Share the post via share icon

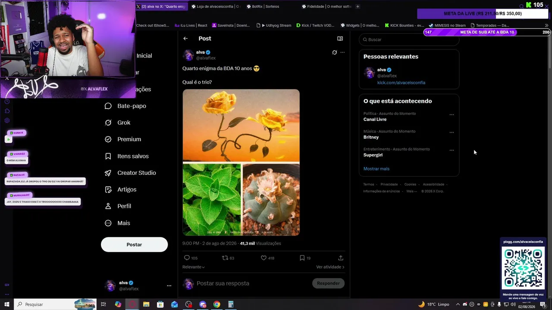(x=341, y=258)
